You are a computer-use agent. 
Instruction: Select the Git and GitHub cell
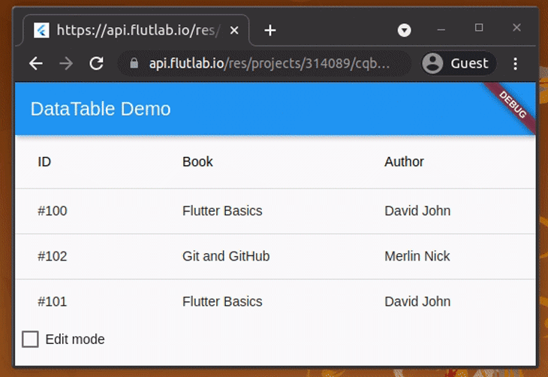coord(226,256)
